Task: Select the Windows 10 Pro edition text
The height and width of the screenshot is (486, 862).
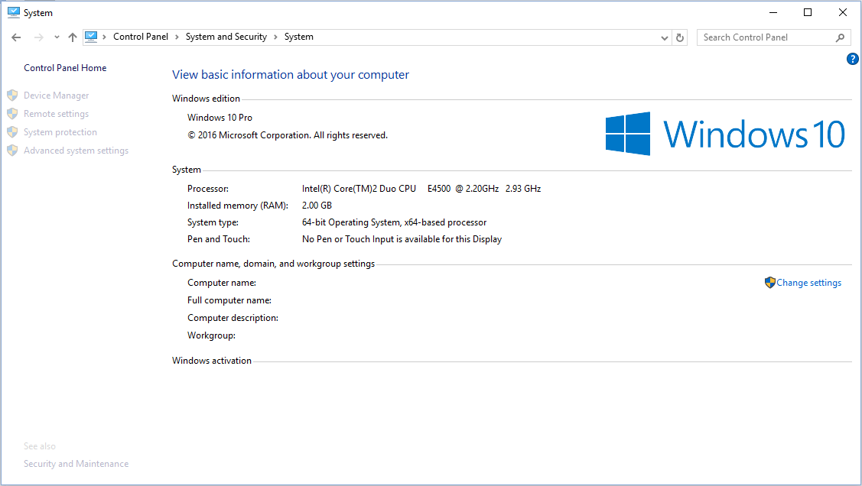Action: pyautogui.click(x=220, y=118)
